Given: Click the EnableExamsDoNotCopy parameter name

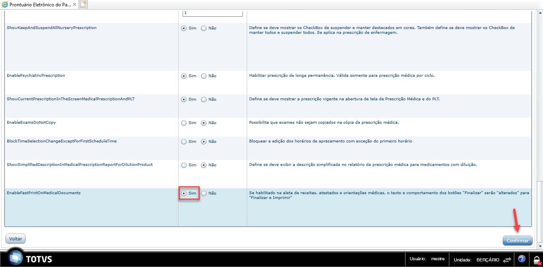Looking at the screenshot, I should click(31, 122).
